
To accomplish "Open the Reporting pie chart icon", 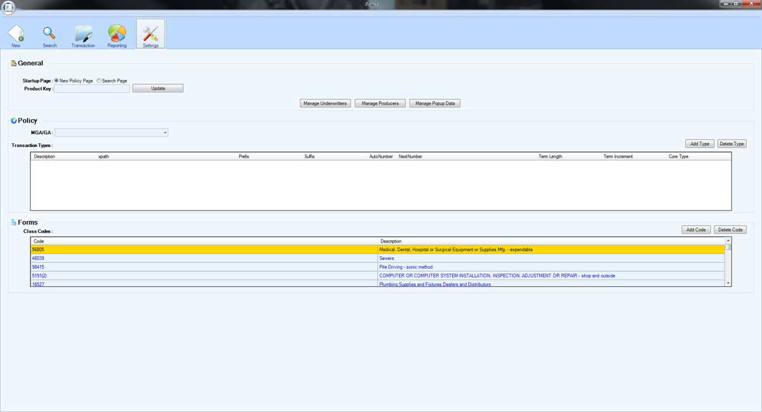I will pos(117,35).
